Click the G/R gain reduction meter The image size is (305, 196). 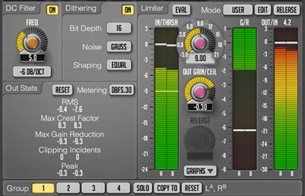point(245,99)
